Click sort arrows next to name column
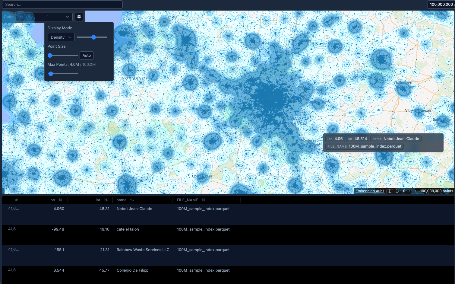The image size is (455, 284). tap(132, 200)
